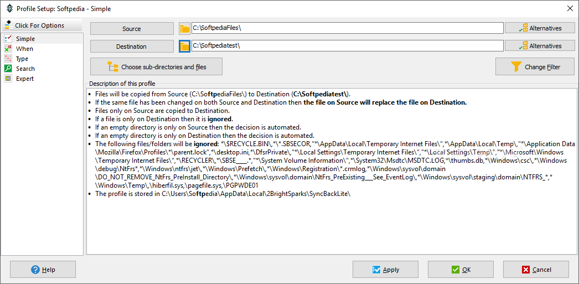
Task: Close the Profile Setup window
Action: [x=570, y=8]
